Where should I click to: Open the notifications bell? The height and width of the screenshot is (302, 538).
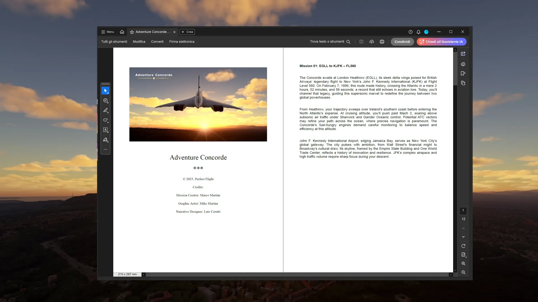click(x=418, y=32)
